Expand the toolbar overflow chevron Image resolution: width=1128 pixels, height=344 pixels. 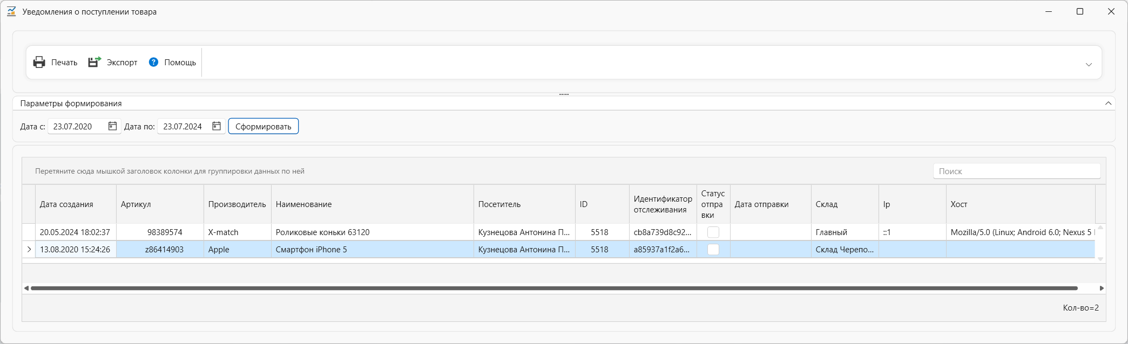pos(1089,65)
